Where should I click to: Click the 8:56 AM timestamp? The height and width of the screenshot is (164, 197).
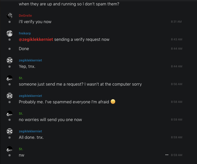176,84
